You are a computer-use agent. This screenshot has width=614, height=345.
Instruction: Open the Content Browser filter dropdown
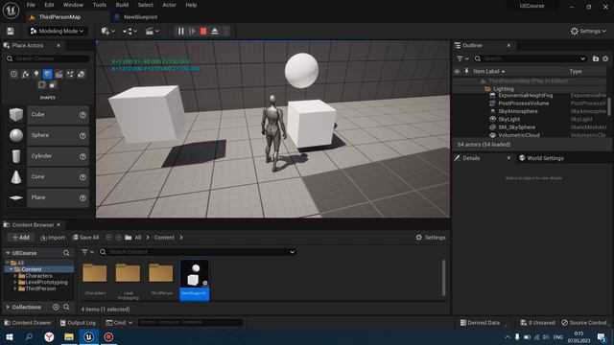[87, 252]
